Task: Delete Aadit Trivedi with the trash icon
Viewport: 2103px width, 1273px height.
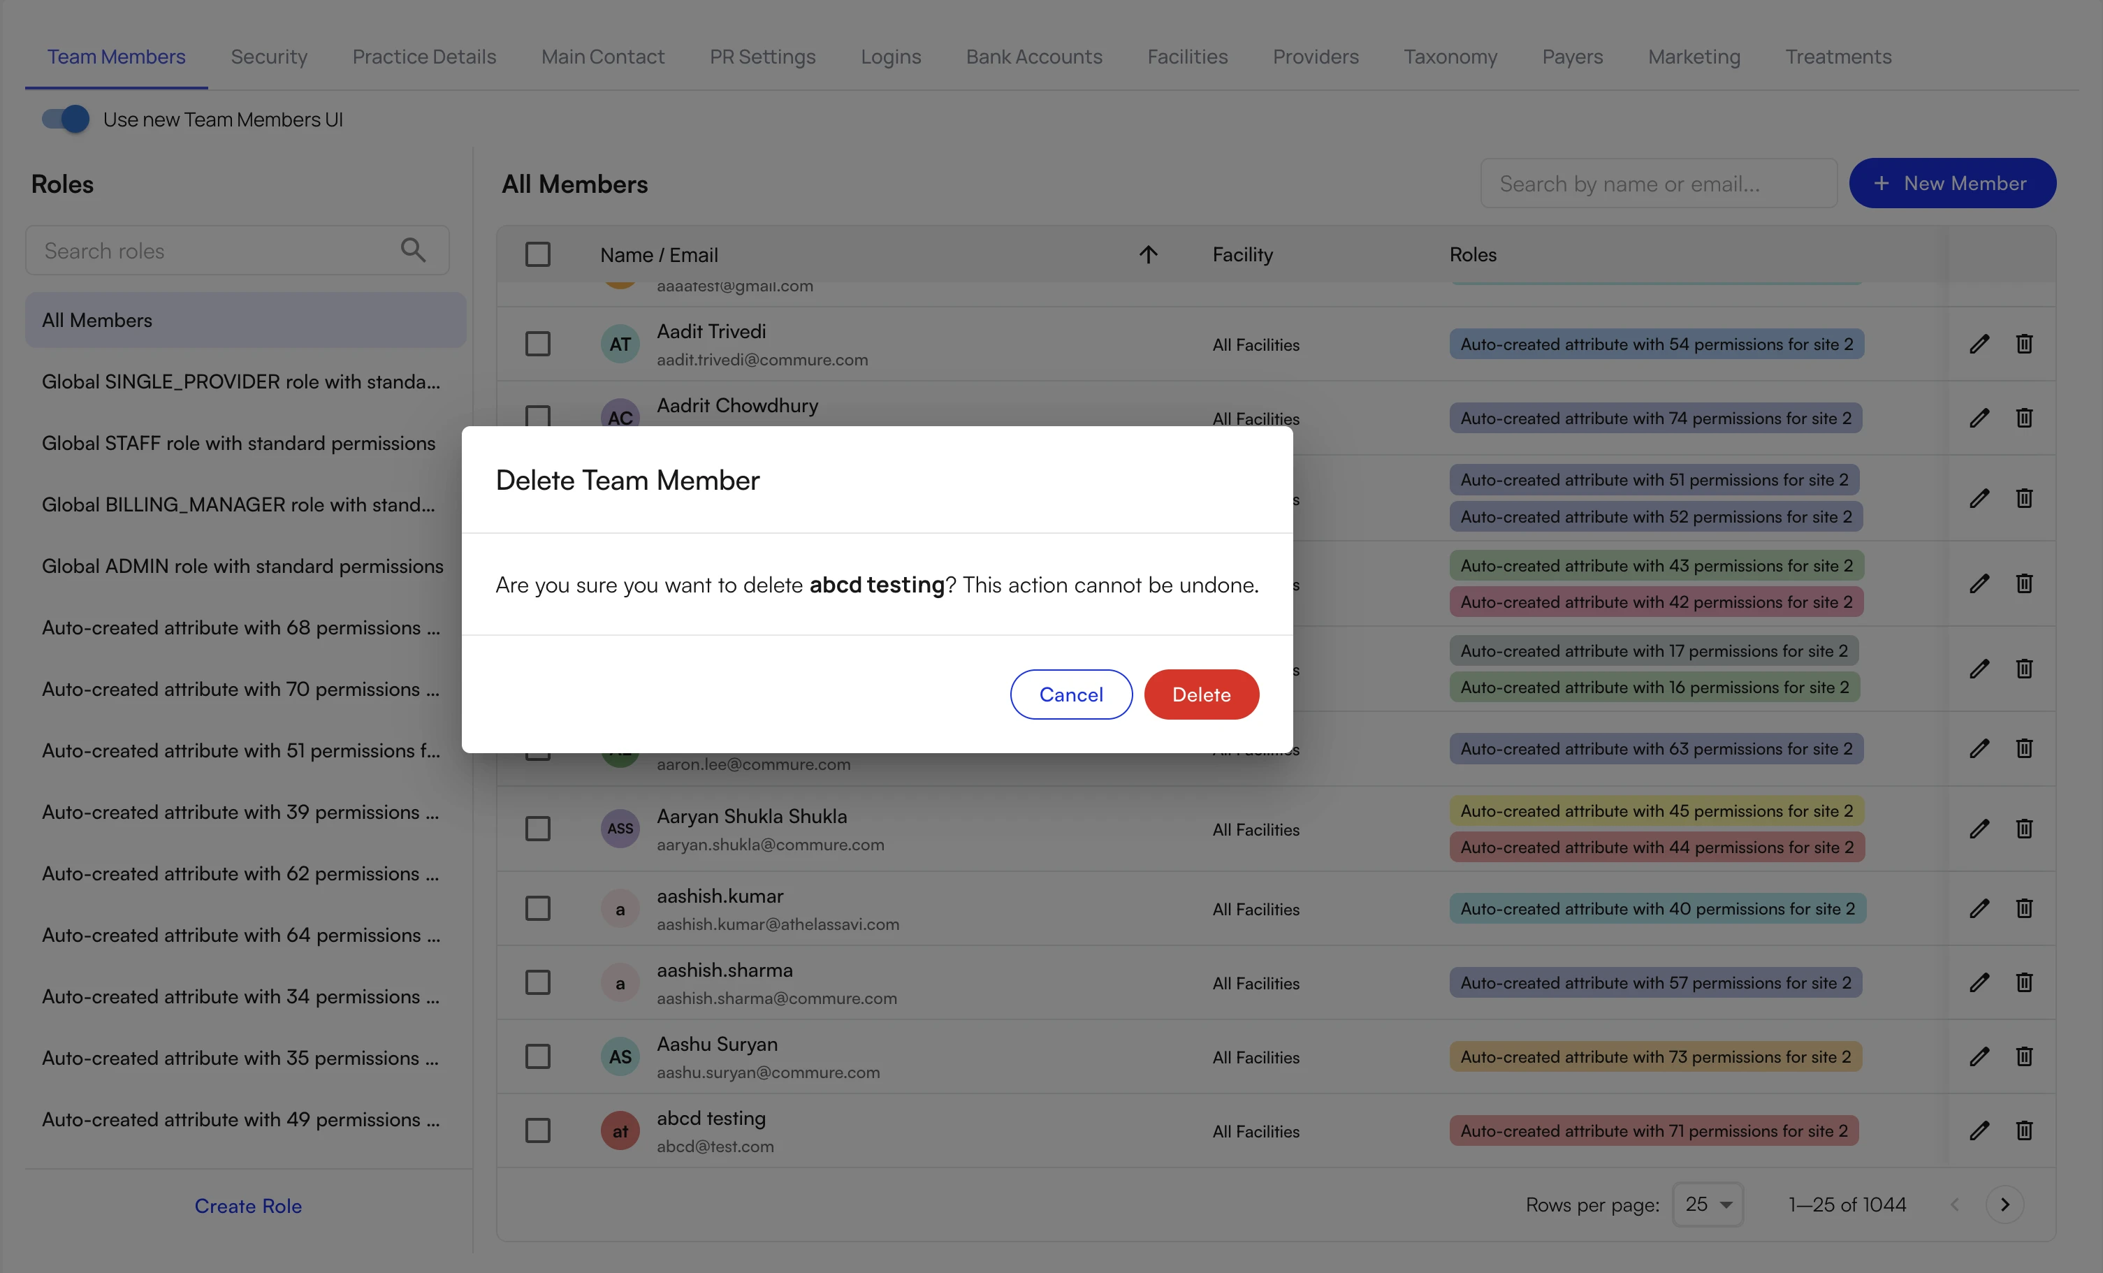Action: pyautogui.click(x=2023, y=344)
